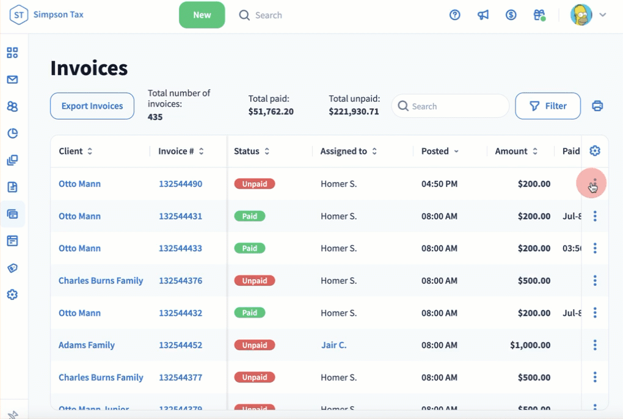This screenshot has width=623, height=419.
Task: Open row menu for invoice 132544452
Action: pos(595,345)
